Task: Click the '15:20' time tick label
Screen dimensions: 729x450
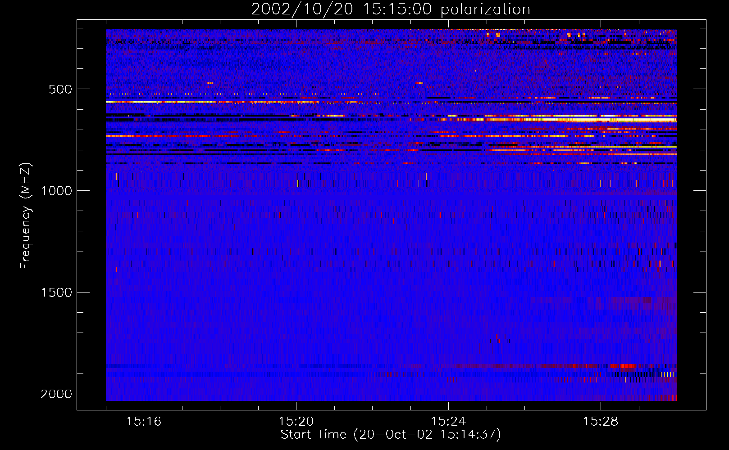Action: point(296,421)
